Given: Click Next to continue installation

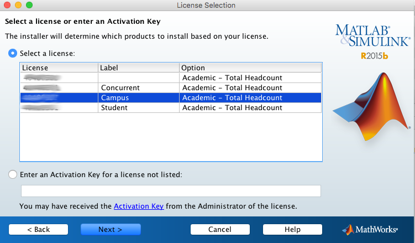Looking at the screenshot, I should click(111, 229).
